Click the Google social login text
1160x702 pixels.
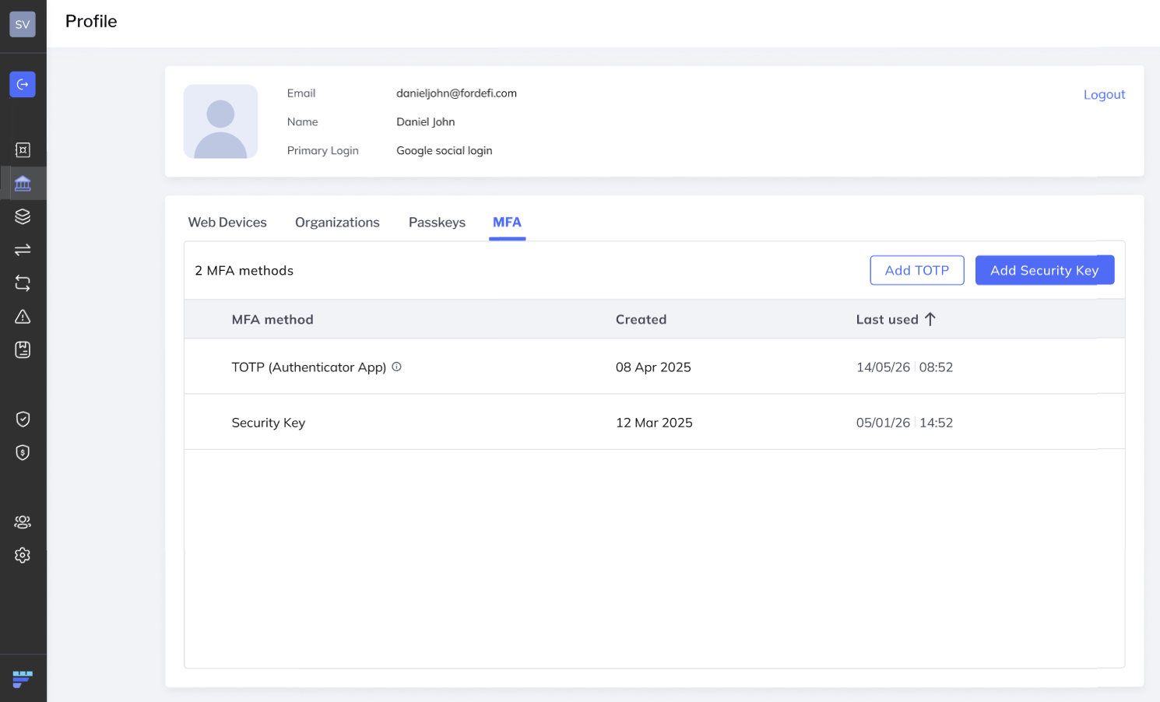coord(445,151)
